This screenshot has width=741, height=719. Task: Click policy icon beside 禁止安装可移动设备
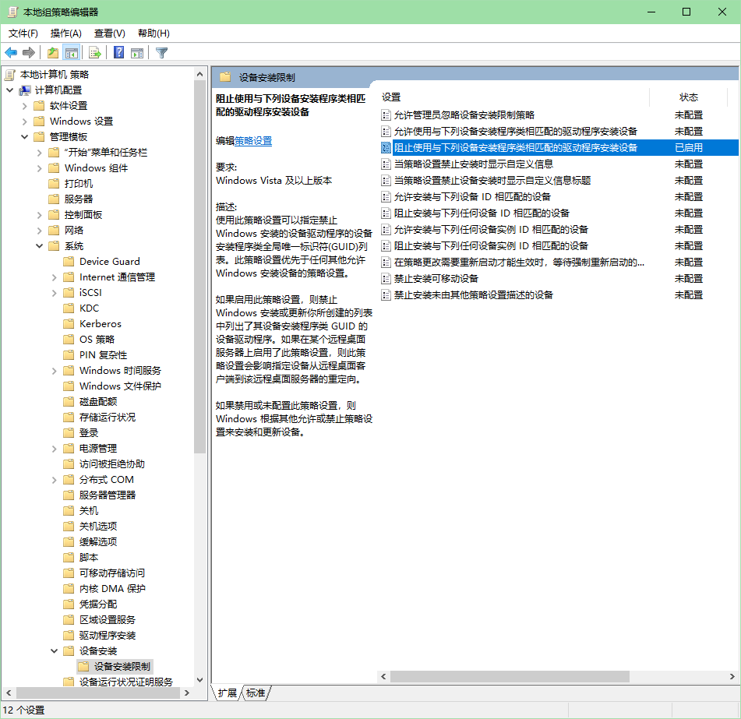pyautogui.click(x=386, y=279)
